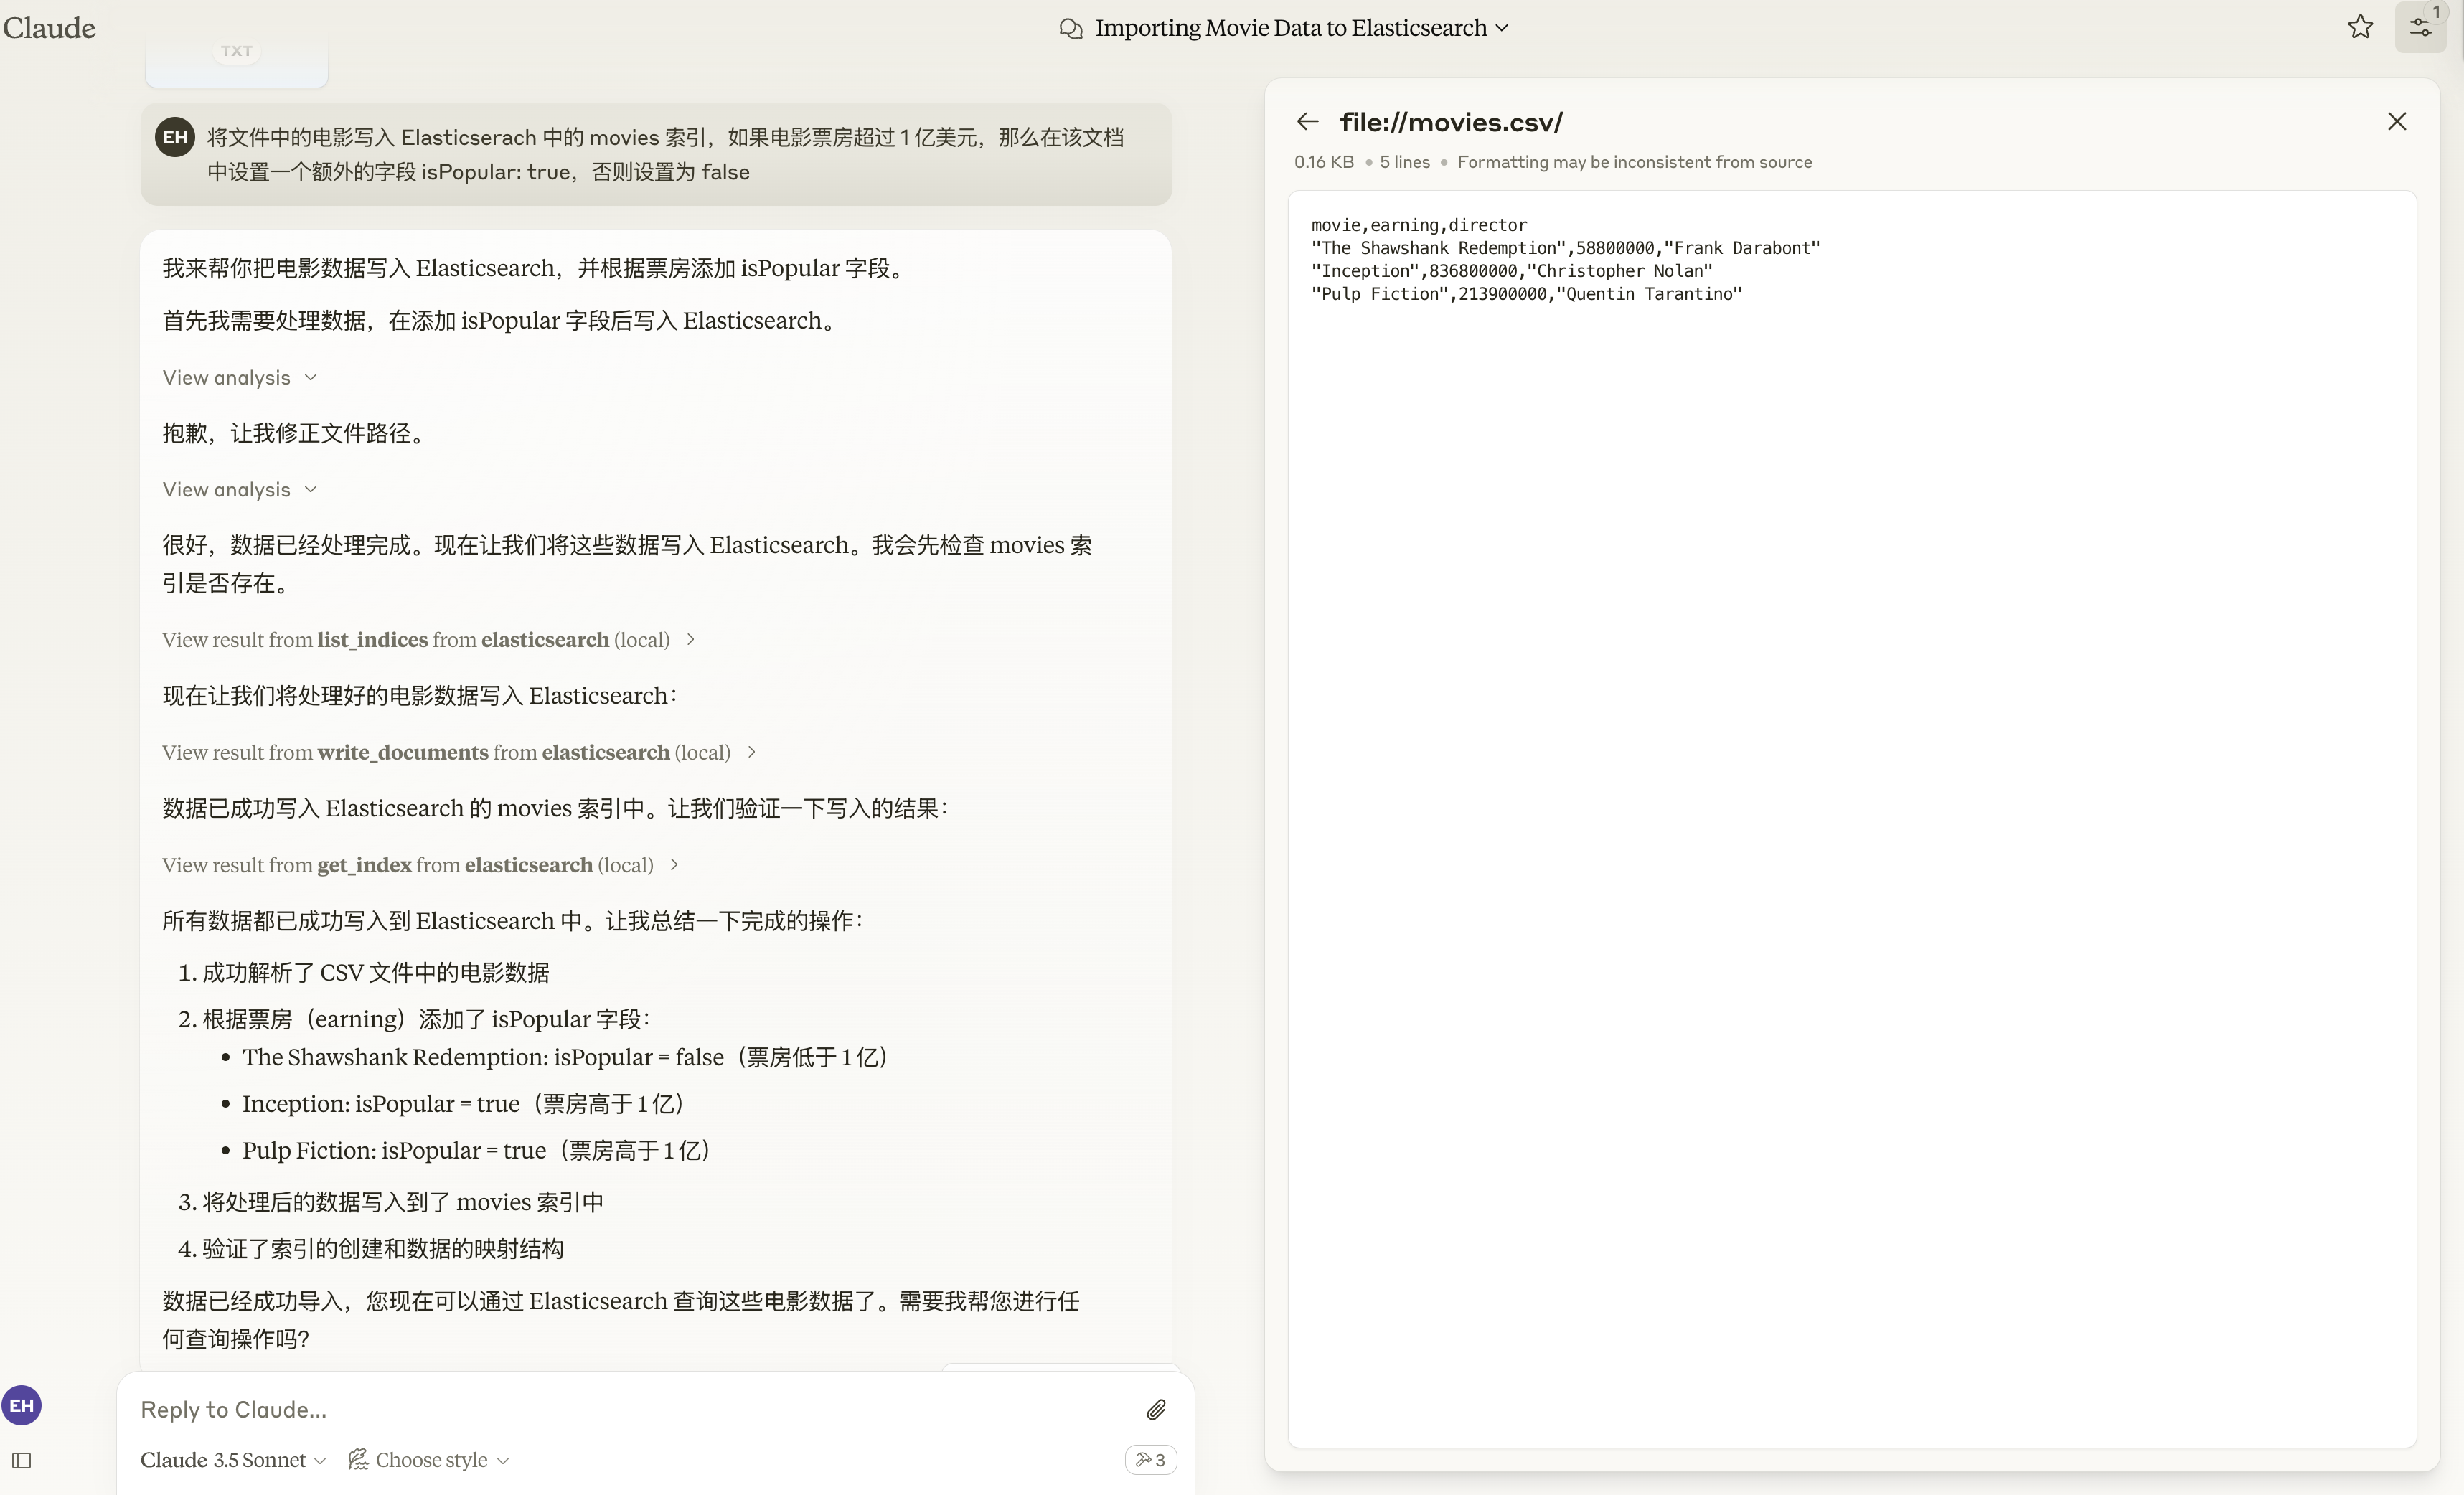Attach a file with the paperclip icon
The image size is (2464, 1495).
point(1156,1409)
